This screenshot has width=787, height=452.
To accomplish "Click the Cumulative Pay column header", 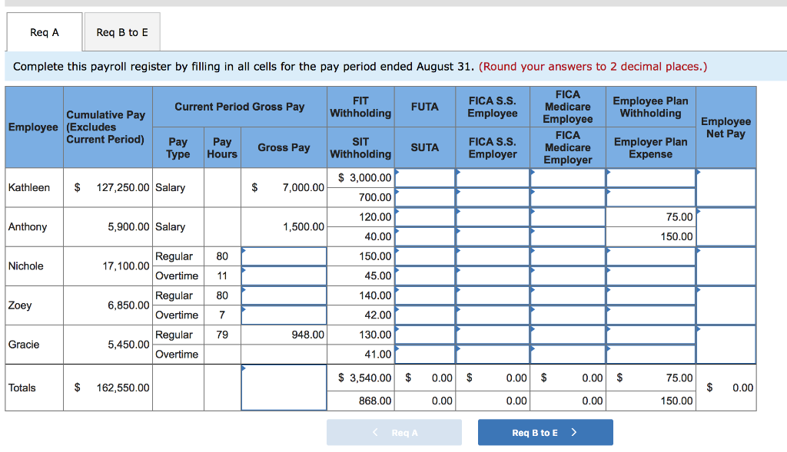I will click(108, 127).
